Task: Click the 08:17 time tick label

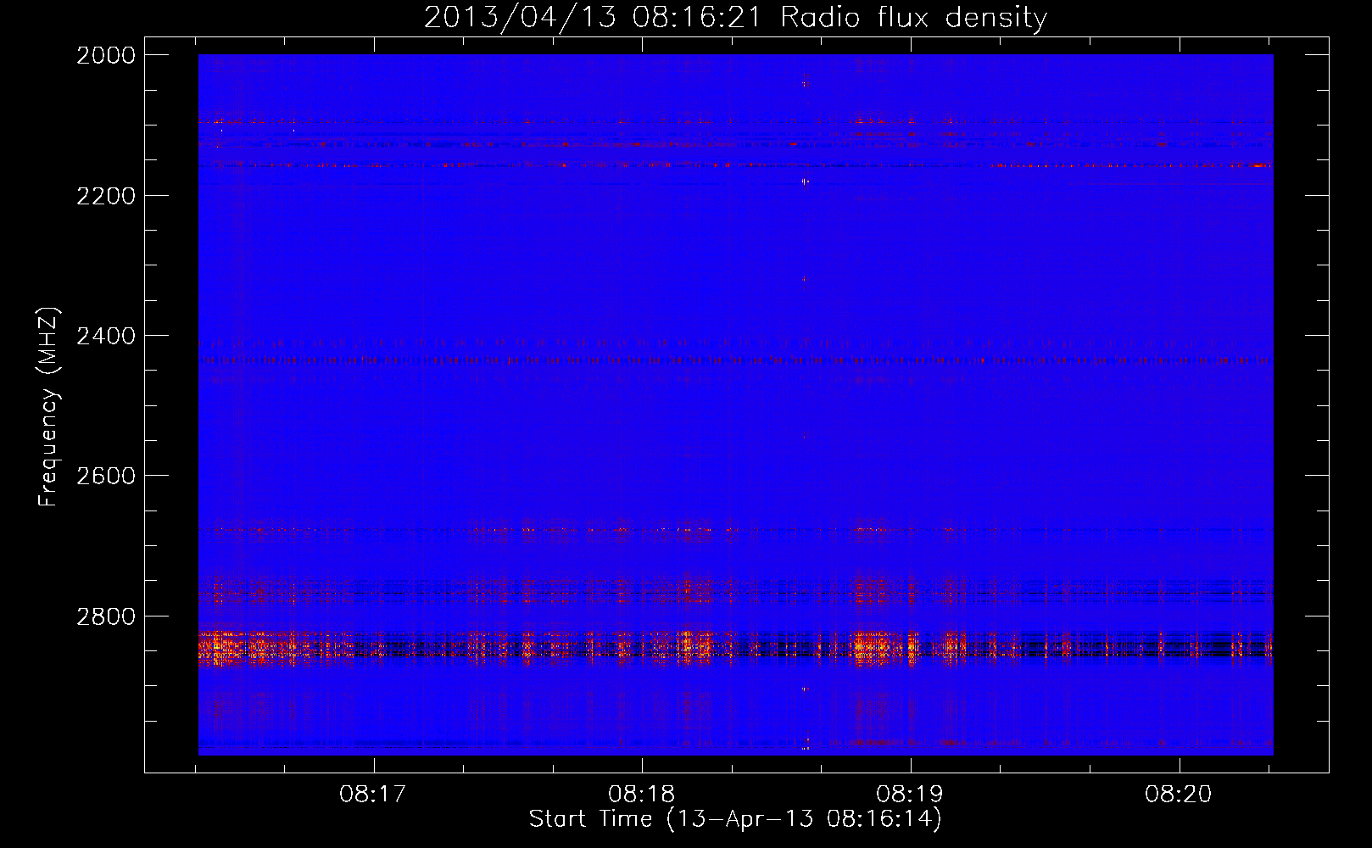Action: (373, 795)
